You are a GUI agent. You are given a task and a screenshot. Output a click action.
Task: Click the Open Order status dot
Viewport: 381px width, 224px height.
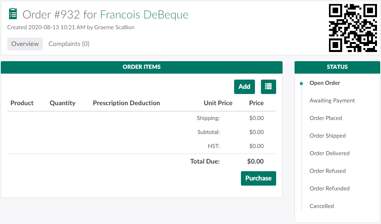(x=301, y=83)
